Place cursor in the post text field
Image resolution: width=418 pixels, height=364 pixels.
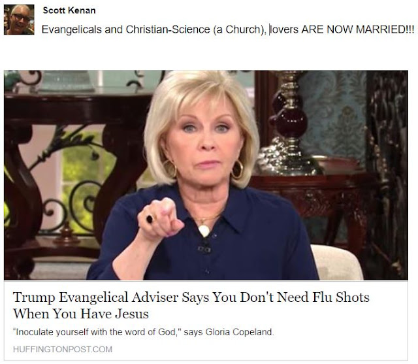tap(228, 29)
